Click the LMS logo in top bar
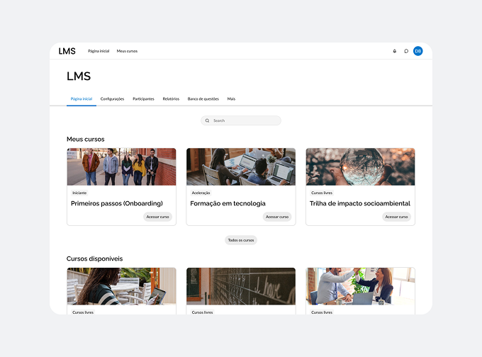Screen dimensions: 482x357 67,51
